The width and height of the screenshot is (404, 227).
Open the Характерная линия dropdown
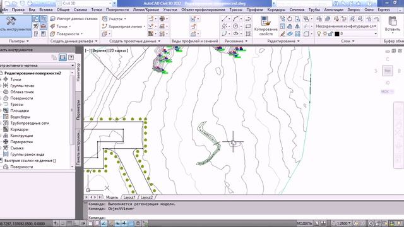pos(124,26)
